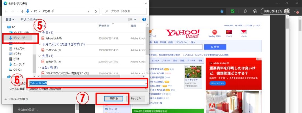Expand その他の設定 in print panel

(x=28, y=110)
